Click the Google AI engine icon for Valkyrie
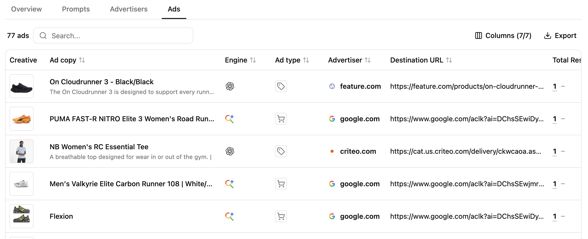 (230, 184)
